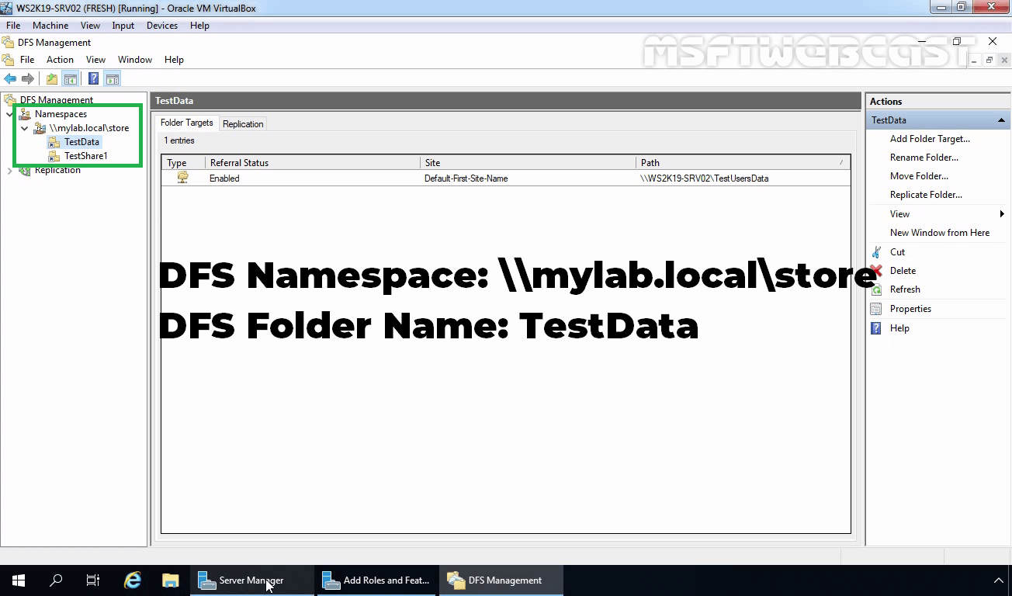Open the Windows Start menu
The image size is (1012, 596).
pyautogui.click(x=19, y=580)
